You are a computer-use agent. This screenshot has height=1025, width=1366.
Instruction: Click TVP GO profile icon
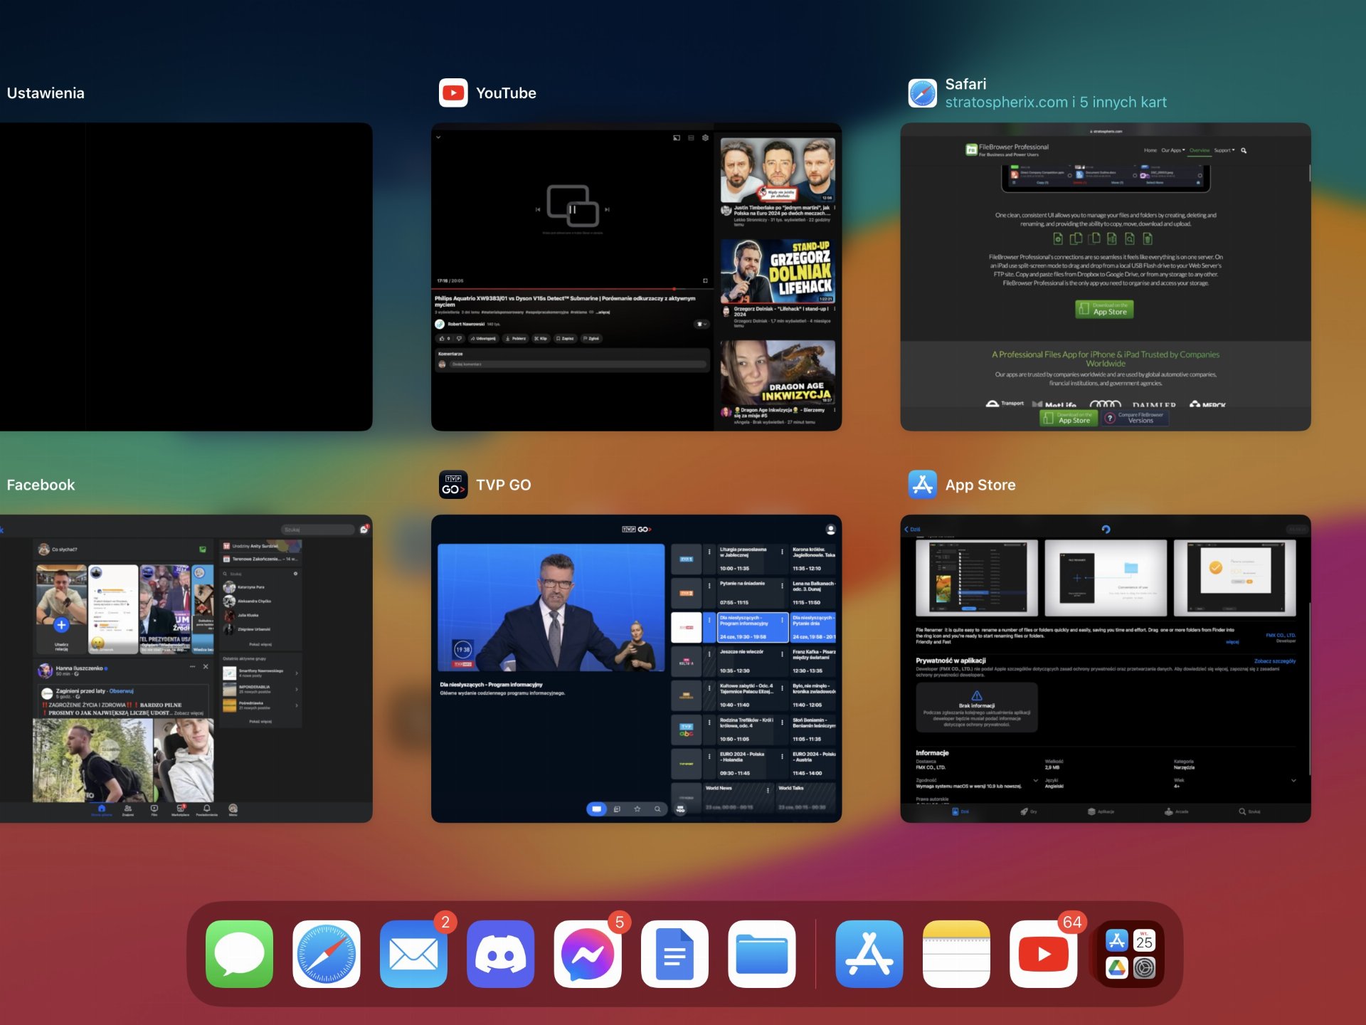click(x=830, y=530)
